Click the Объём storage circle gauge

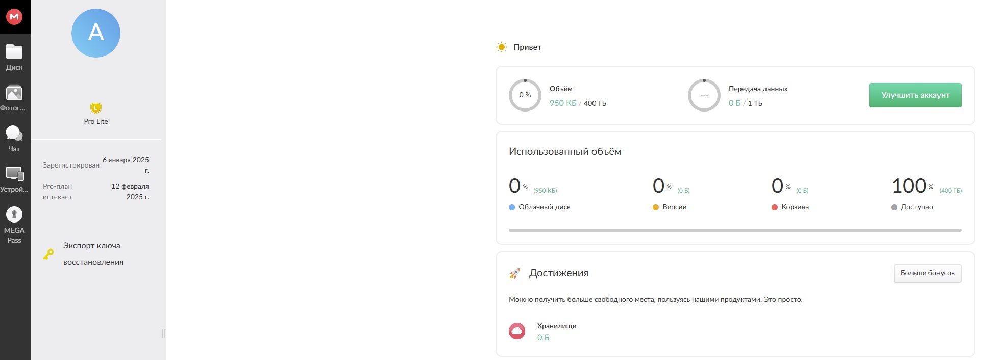[x=525, y=95]
